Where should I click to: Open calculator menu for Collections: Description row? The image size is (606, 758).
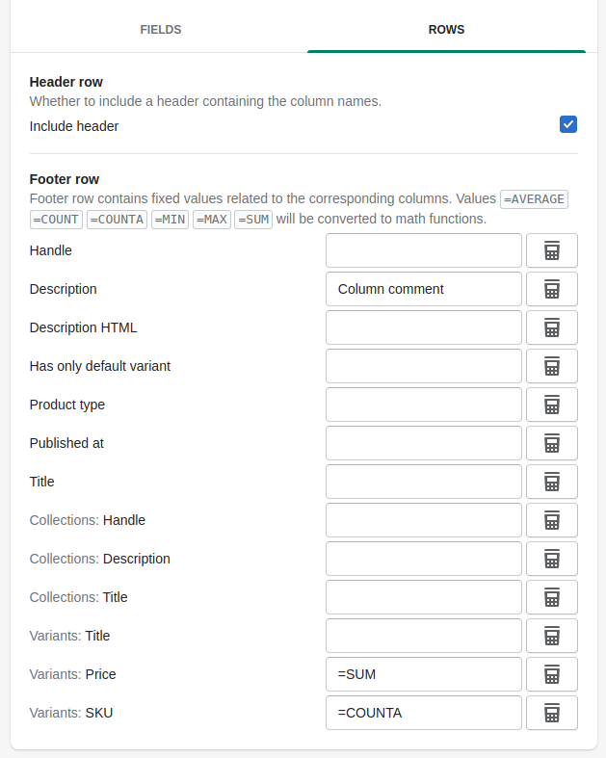pos(552,559)
